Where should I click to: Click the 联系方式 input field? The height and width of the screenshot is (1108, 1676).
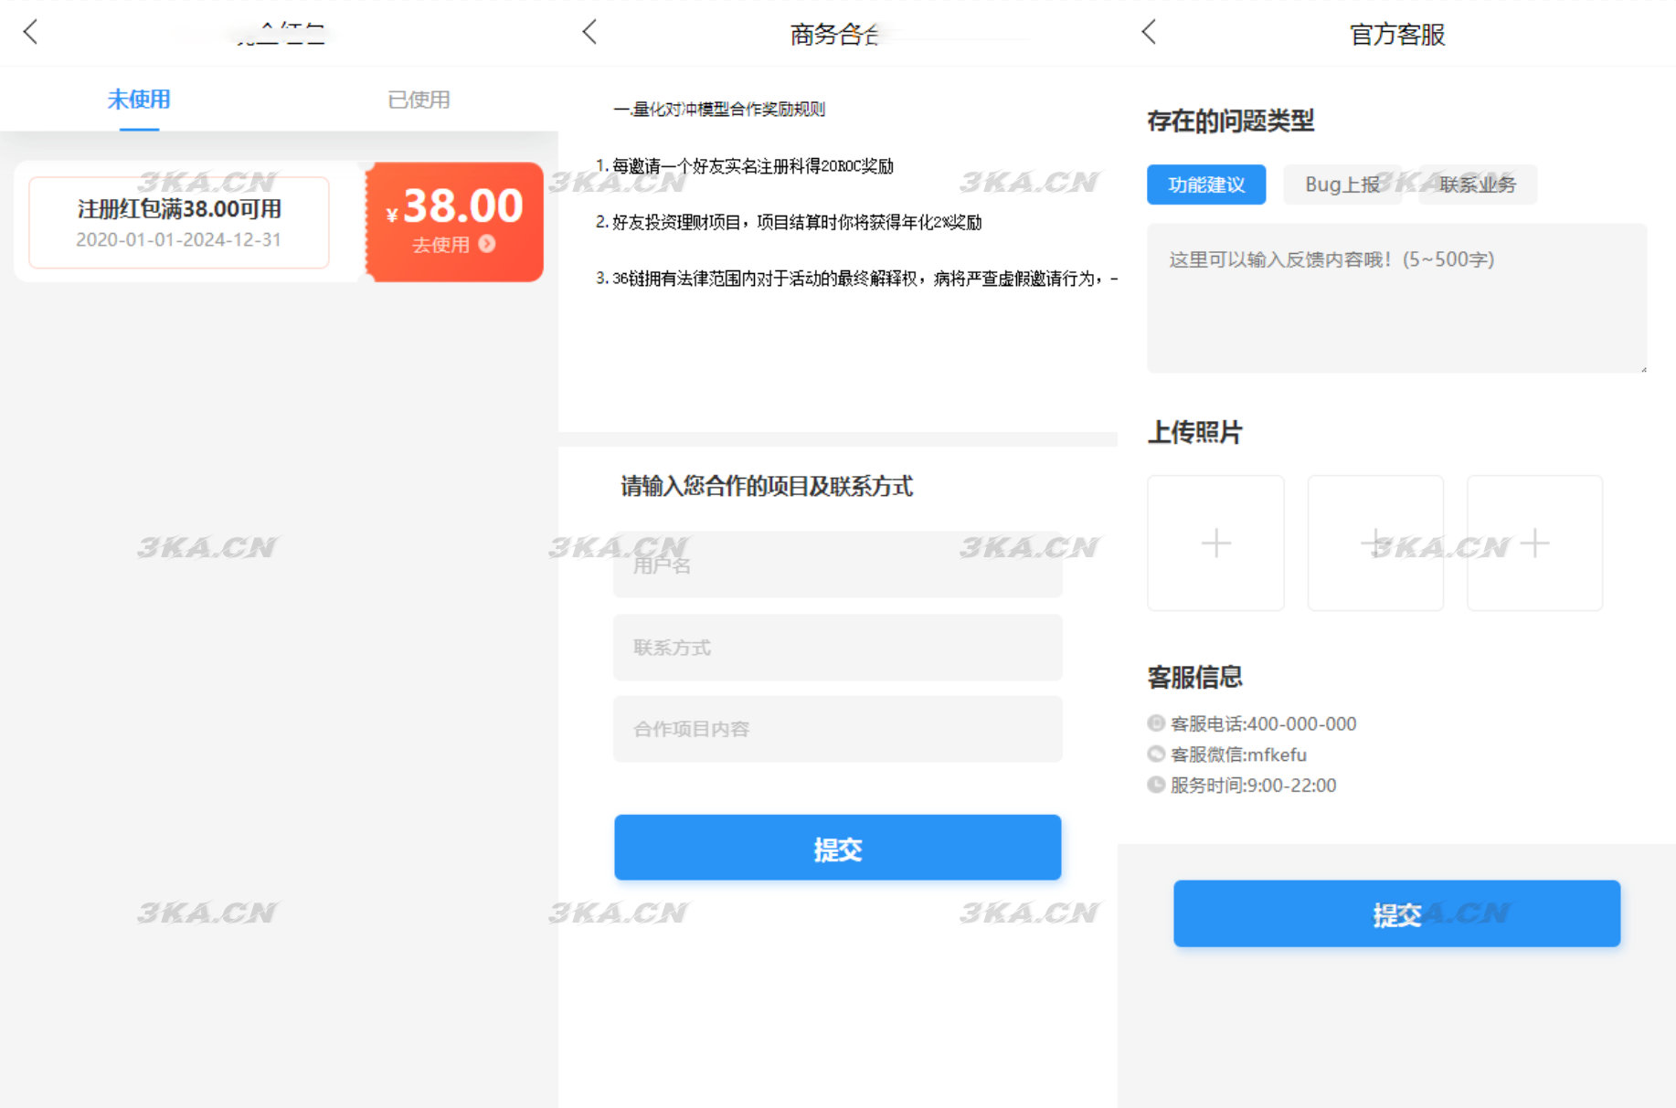[x=837, y=647]
